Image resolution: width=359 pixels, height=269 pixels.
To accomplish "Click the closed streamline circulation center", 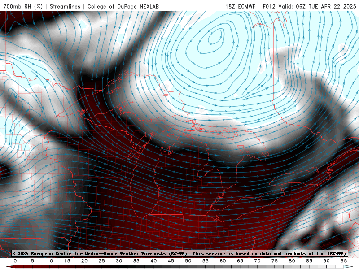I will (215, 38).
